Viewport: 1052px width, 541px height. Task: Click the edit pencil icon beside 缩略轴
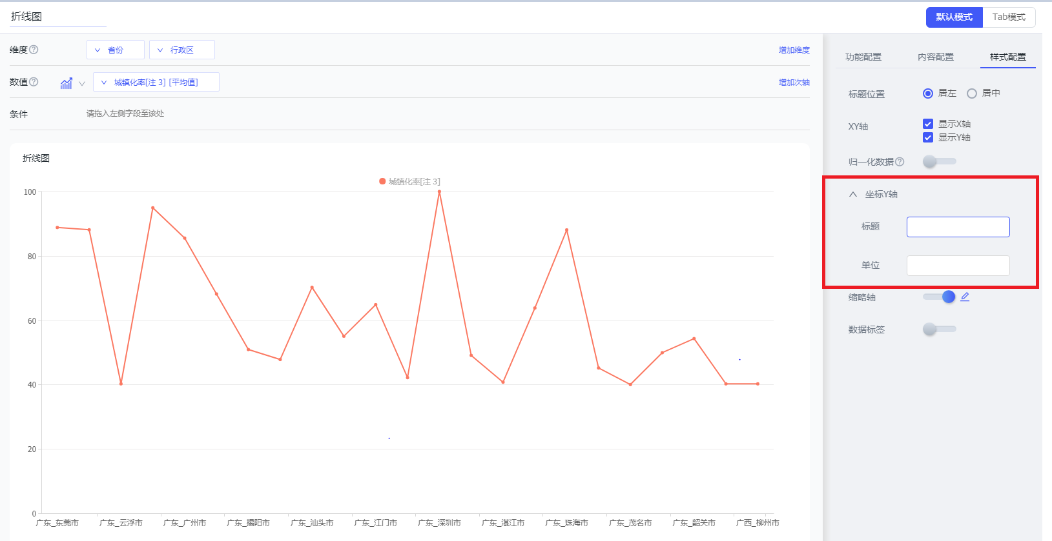click(x=965, y=297)
